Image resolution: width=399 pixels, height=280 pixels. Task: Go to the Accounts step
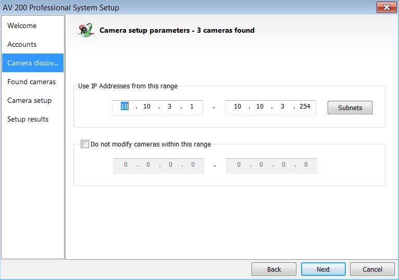click(x=22, y=44)
